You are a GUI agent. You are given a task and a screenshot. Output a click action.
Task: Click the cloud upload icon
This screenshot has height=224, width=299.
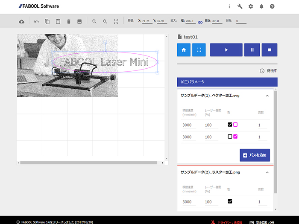pos(21,21)
